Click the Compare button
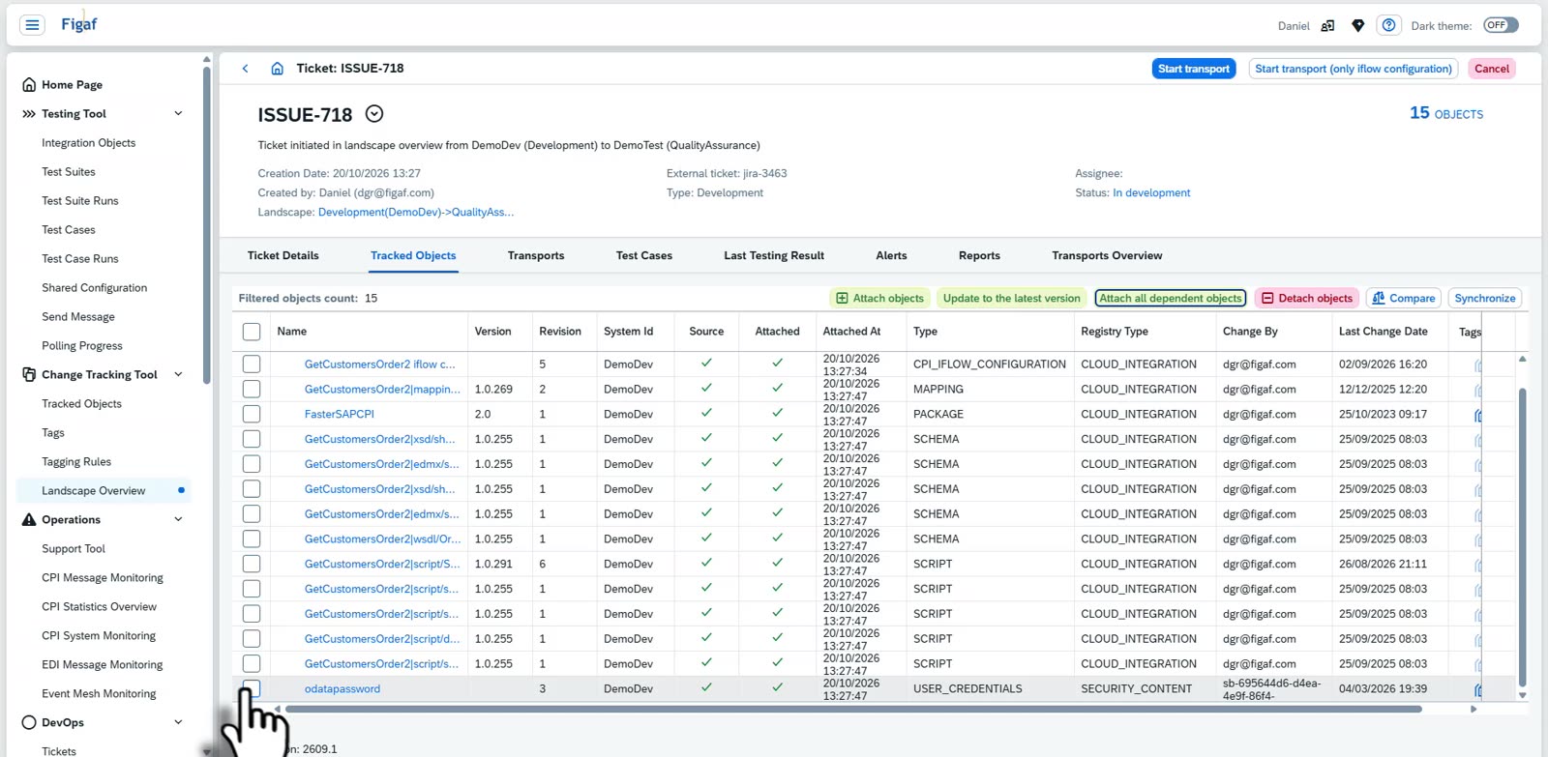The width and height of the screenshot is (1548, 757). click(x=1404, y=299)
